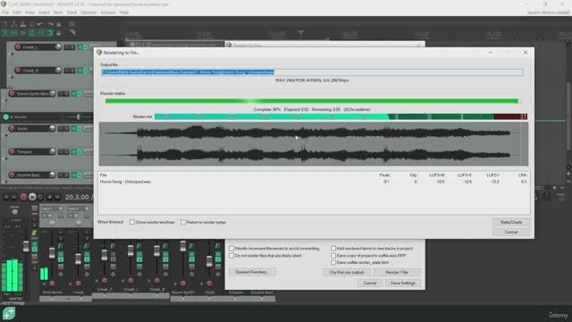
Task: Toggle the toolbar snap magnet icon
Action: (x=49, y=33)
